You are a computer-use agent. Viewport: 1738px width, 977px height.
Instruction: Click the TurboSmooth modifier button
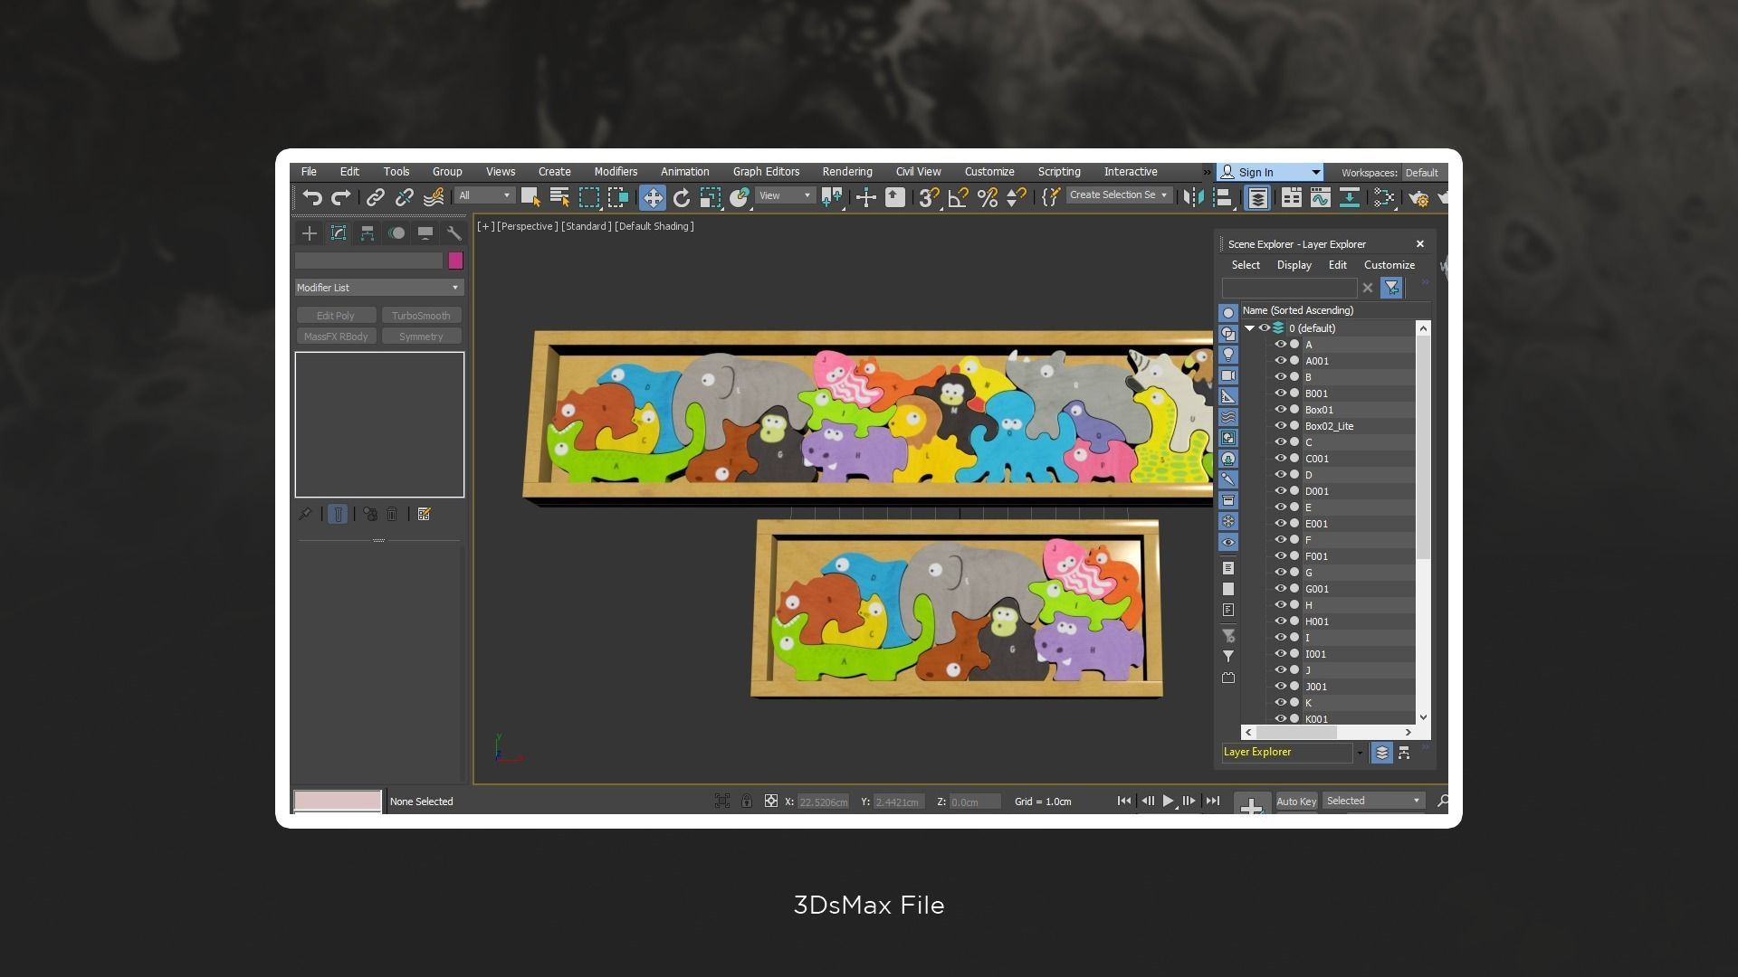coord(421,316)
